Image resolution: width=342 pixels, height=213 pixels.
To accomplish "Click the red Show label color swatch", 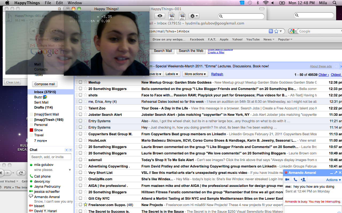I will [31, 130].
